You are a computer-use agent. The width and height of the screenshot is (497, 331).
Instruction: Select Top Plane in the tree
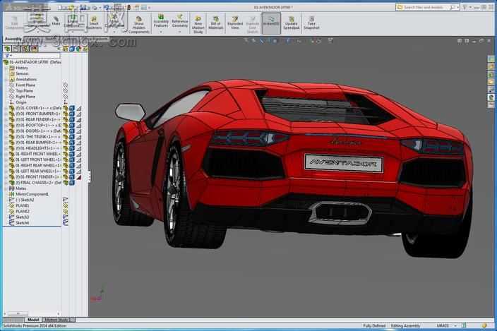point(25,90)
